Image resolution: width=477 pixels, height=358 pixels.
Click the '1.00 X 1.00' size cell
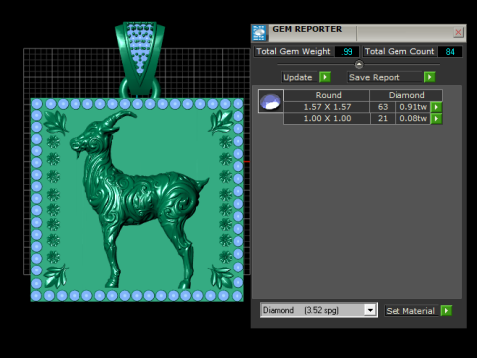[x=327, y=119]
